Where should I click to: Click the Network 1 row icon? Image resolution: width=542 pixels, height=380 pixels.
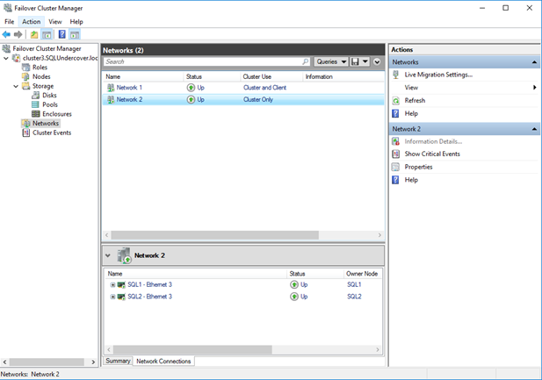click(x=111, y=88)
